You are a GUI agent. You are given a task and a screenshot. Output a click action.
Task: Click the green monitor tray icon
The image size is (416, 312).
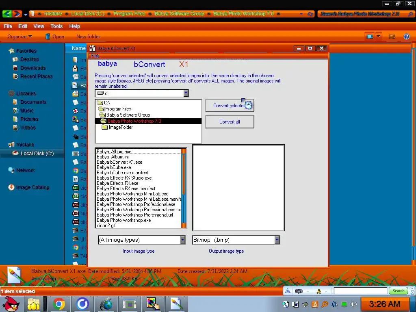(x=344, y=304)
